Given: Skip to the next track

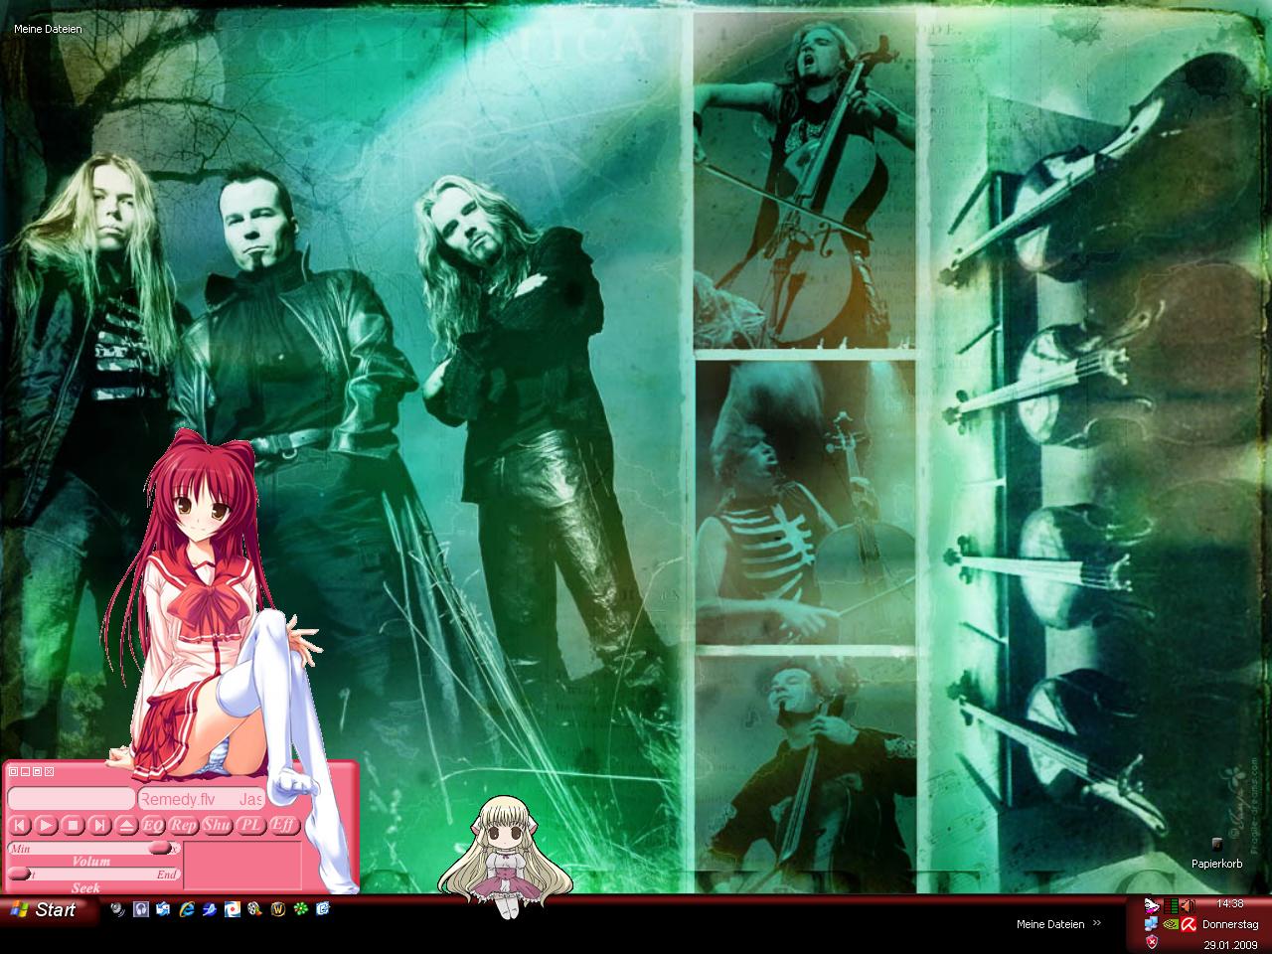Looking at the screenshot, I should (99, 825).
